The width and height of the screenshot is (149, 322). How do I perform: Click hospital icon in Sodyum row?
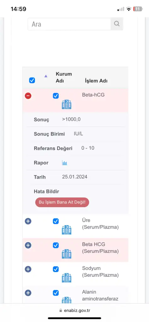67,278
